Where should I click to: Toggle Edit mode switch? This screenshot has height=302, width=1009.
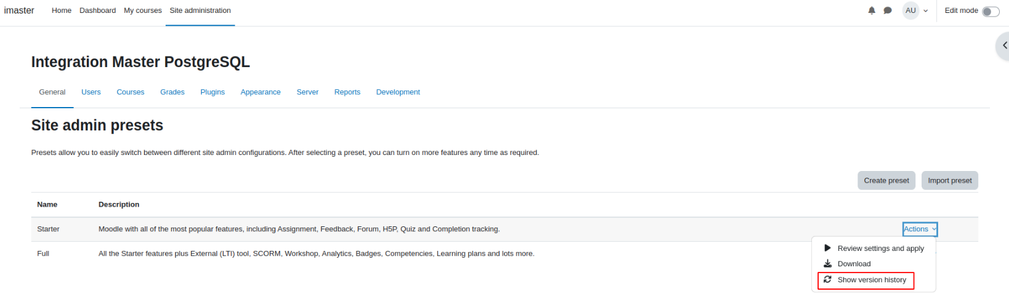click(991, 11)
